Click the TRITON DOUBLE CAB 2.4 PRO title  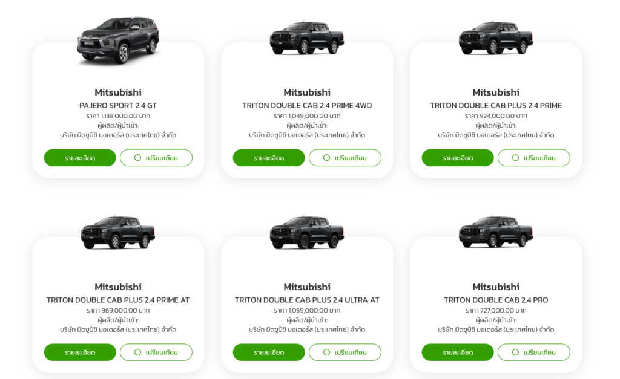[x=496, y=300]
